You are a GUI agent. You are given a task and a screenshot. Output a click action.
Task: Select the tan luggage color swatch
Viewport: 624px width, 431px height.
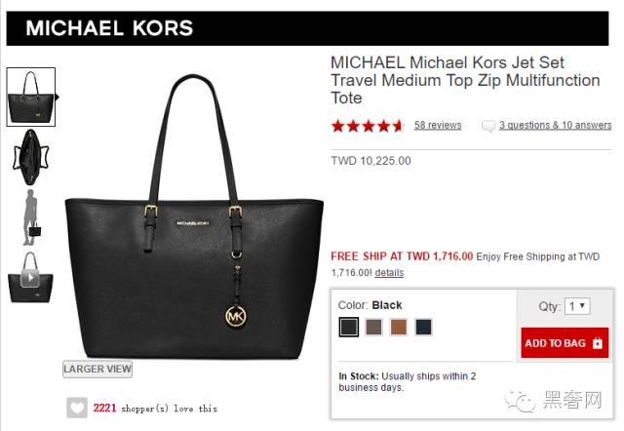[x=399, y=327]
